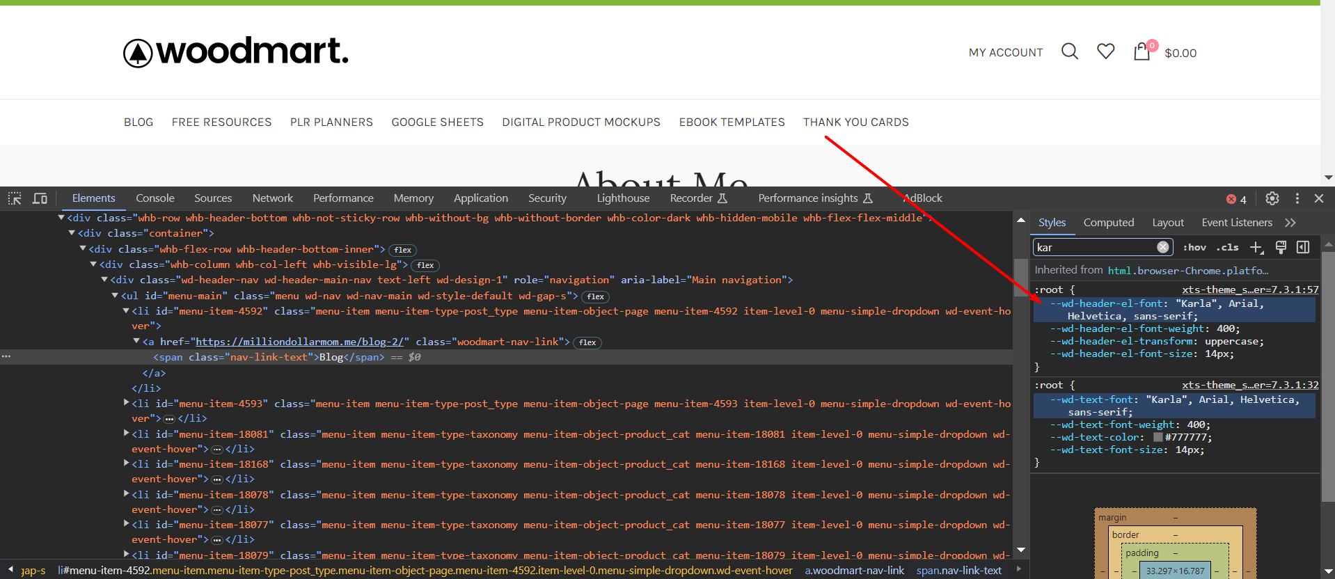Open the Recorder tab

698,198
